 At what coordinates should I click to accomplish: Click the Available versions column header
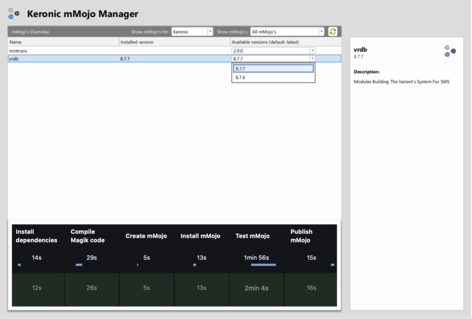pos(286,42)
